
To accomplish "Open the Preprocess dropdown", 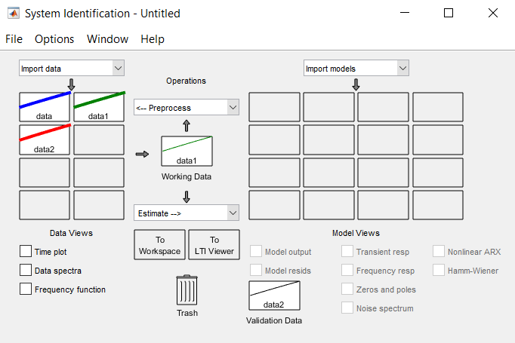I will [187, 107].
